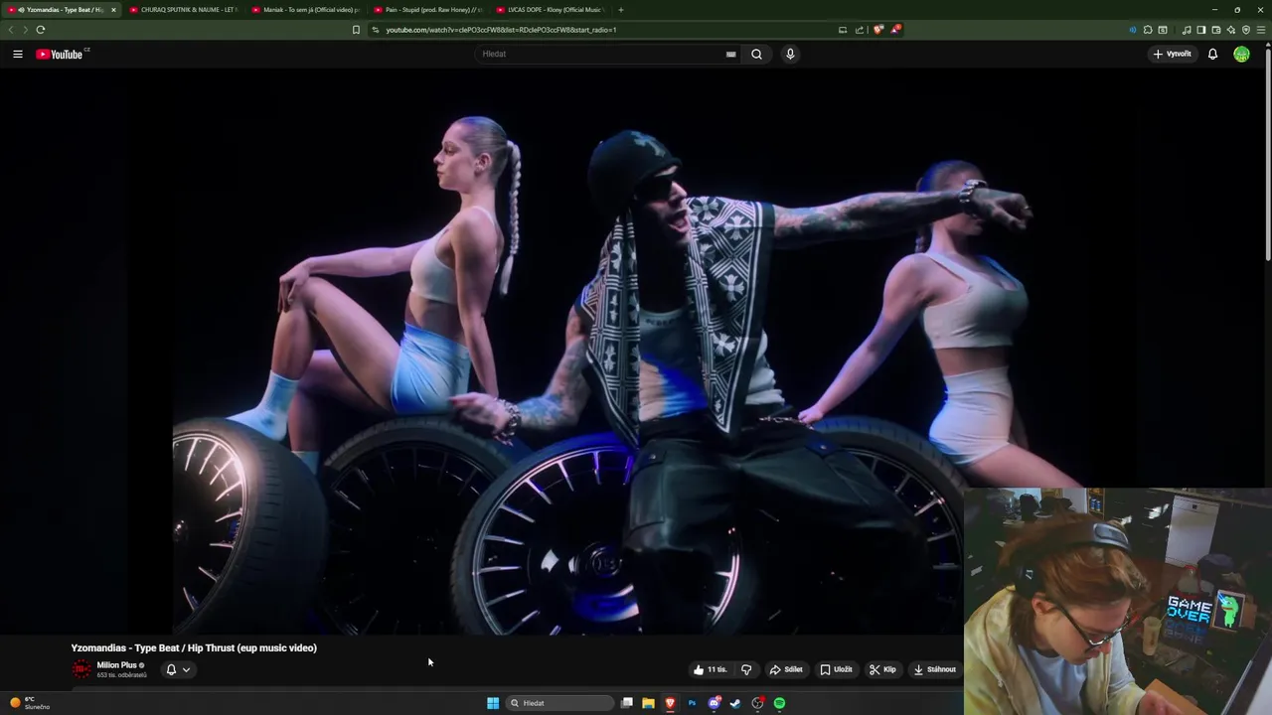Open the Milion Plus channel avatar
Image resolution: width=1272 pixels, height=715 pixels.
tap(81, 669)
